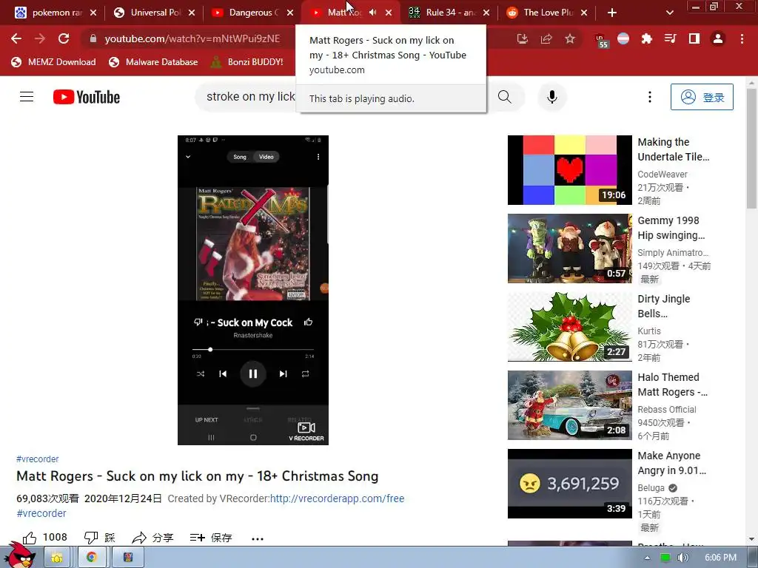This screenshot has height=568, width=758.
Task: Open YouTube settings three-dot menu
Action: pyautogui.click(x=650, y=97)
